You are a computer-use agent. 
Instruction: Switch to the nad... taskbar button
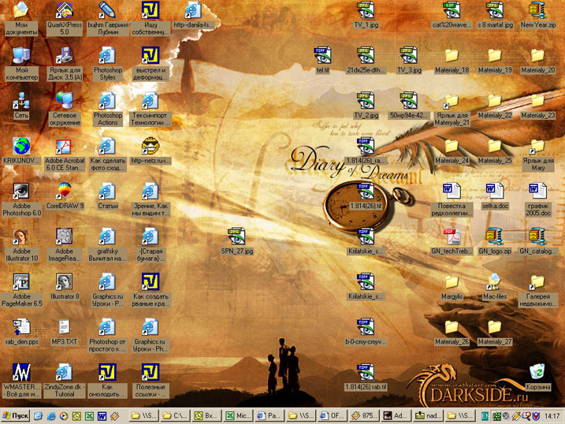click(428, 415)
